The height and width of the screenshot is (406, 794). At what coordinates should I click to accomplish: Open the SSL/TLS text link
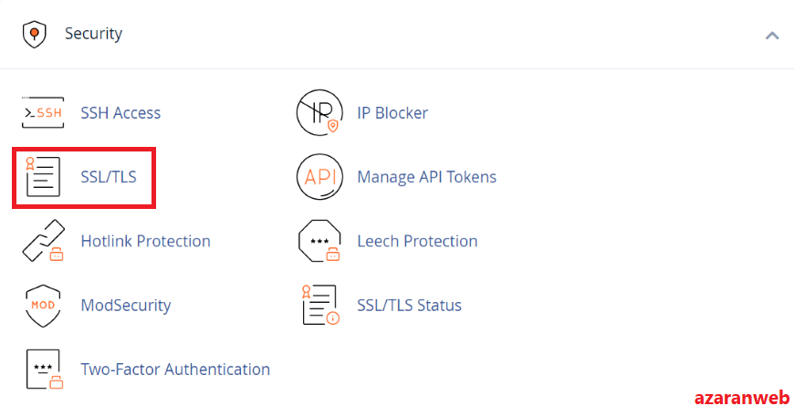coord(109,177)
